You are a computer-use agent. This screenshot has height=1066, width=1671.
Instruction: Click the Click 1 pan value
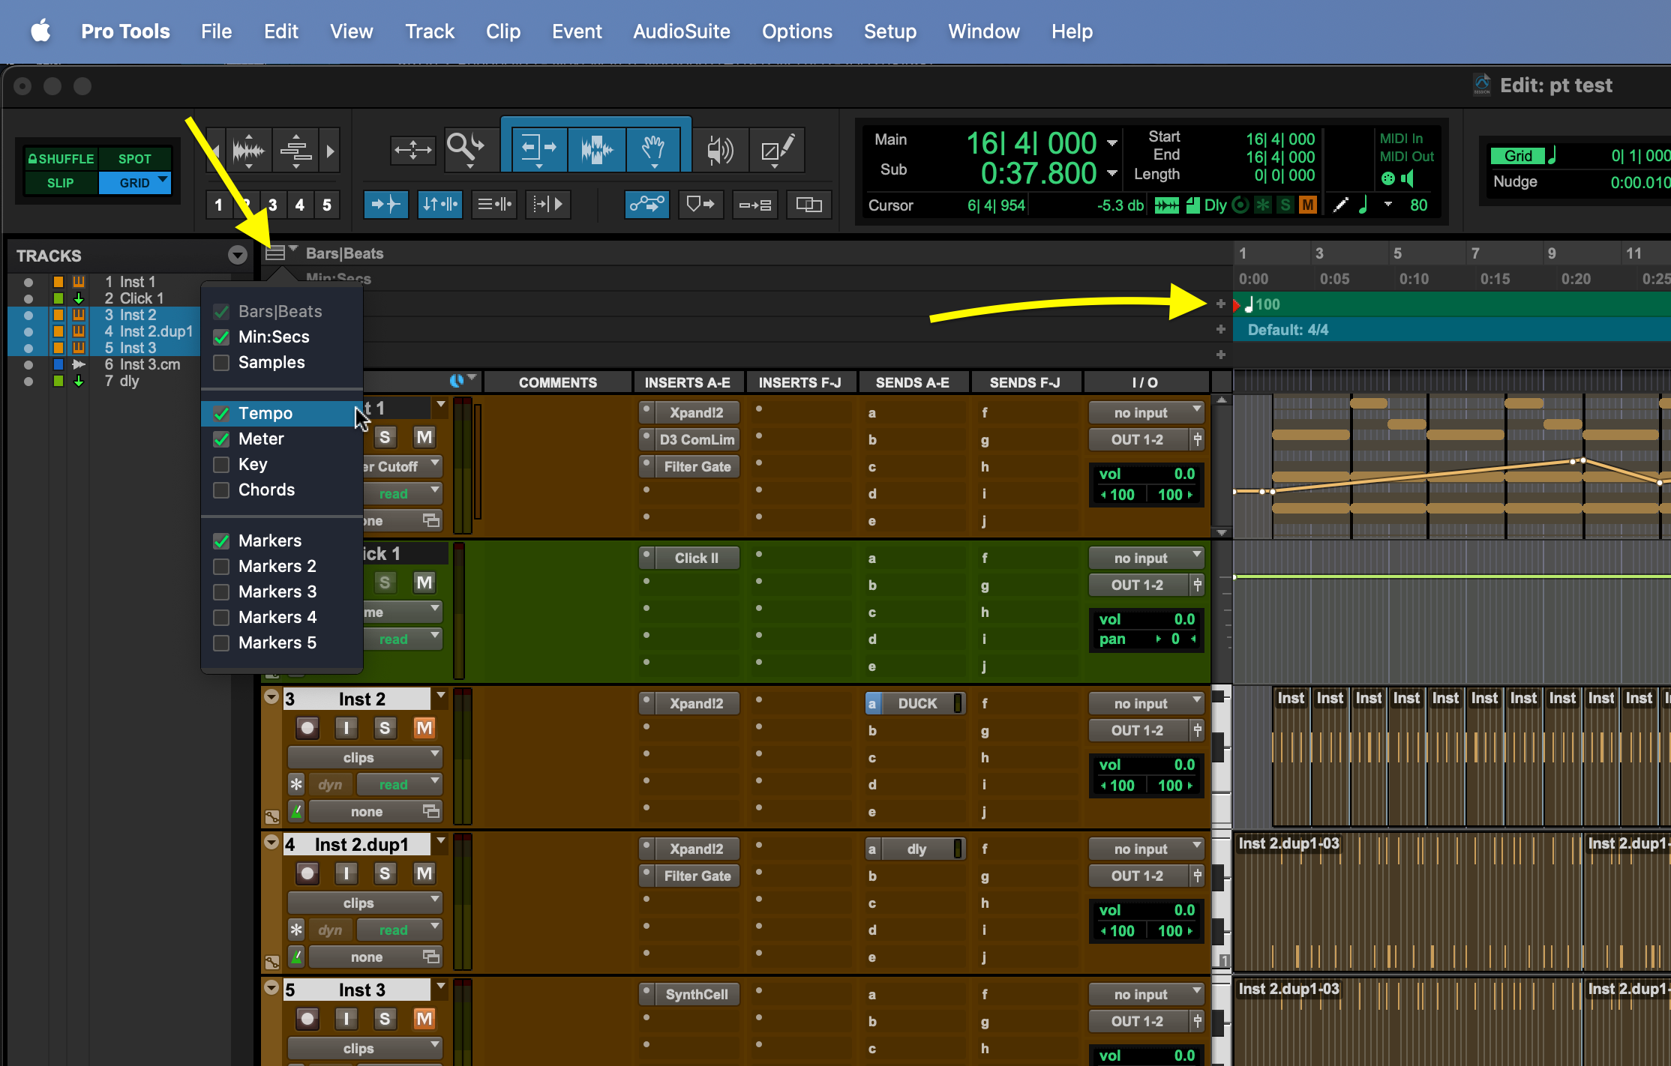pyautogui.click(x=1175, y=639)
